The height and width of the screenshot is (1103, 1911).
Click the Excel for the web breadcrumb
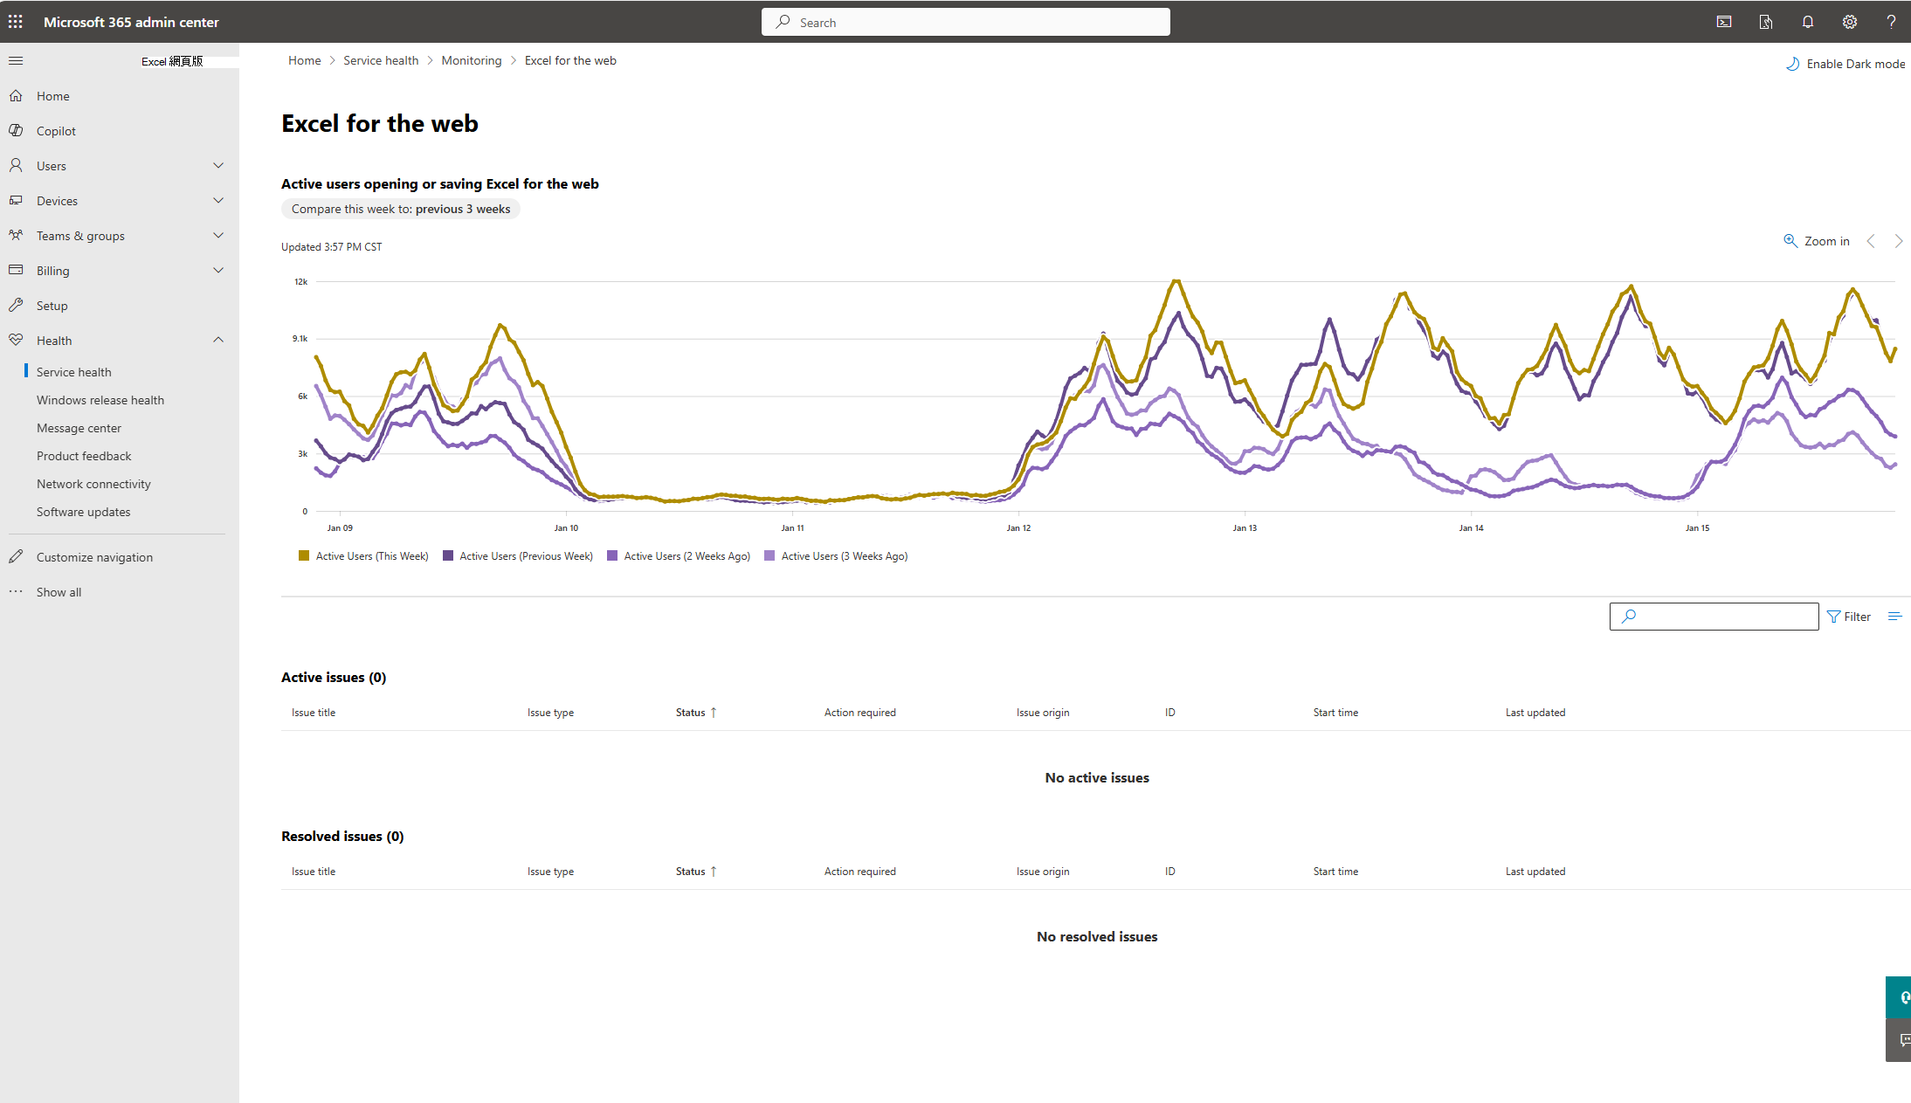coord(570,60)
